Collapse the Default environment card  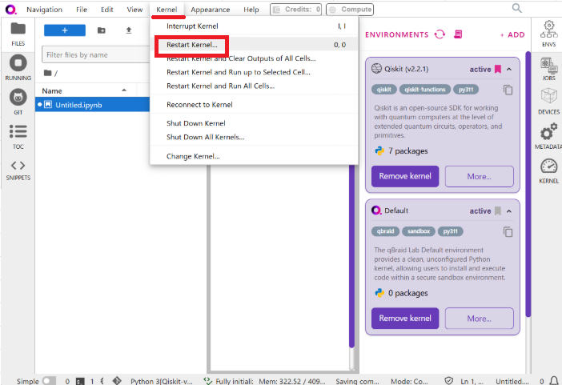509,211
